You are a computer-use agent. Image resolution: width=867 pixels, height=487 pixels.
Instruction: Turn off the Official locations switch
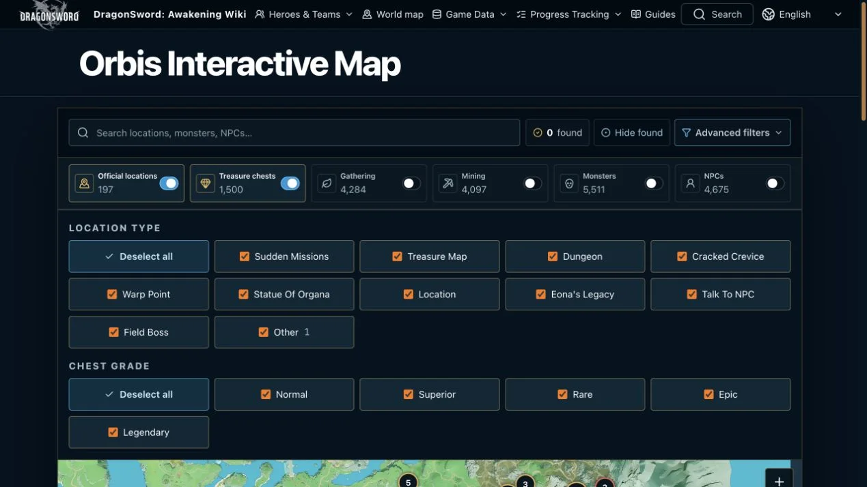click(169, 183)
